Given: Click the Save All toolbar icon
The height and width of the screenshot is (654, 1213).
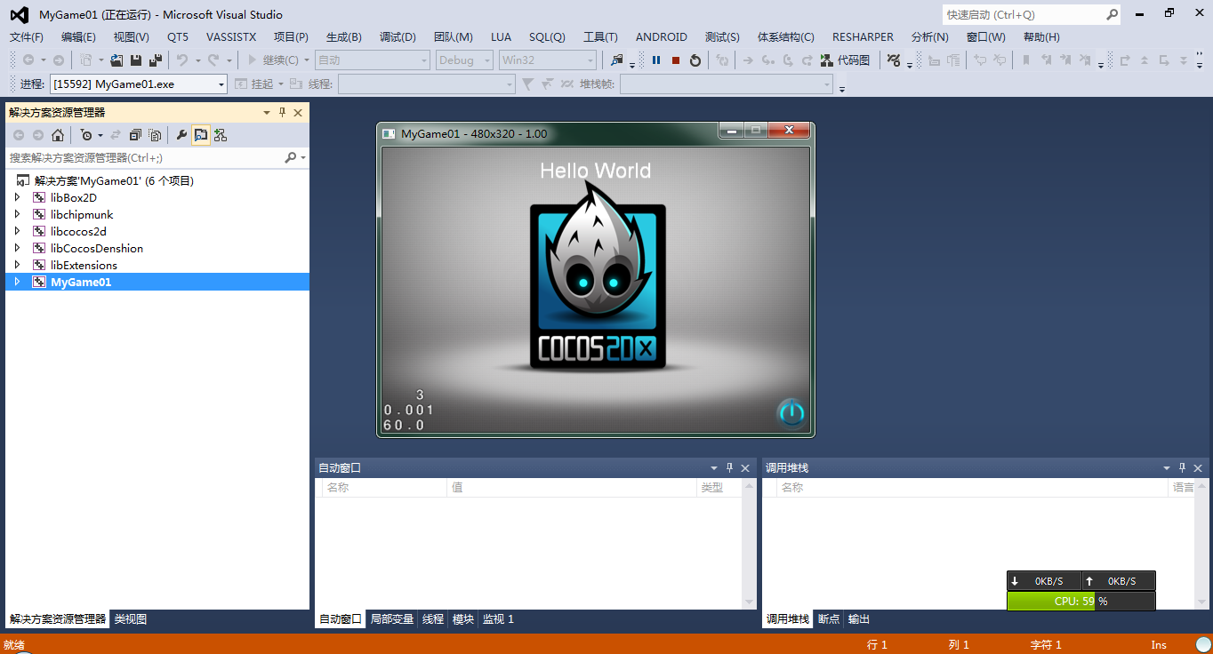Looking at the screenshot, I should click(x=155, y=60).
